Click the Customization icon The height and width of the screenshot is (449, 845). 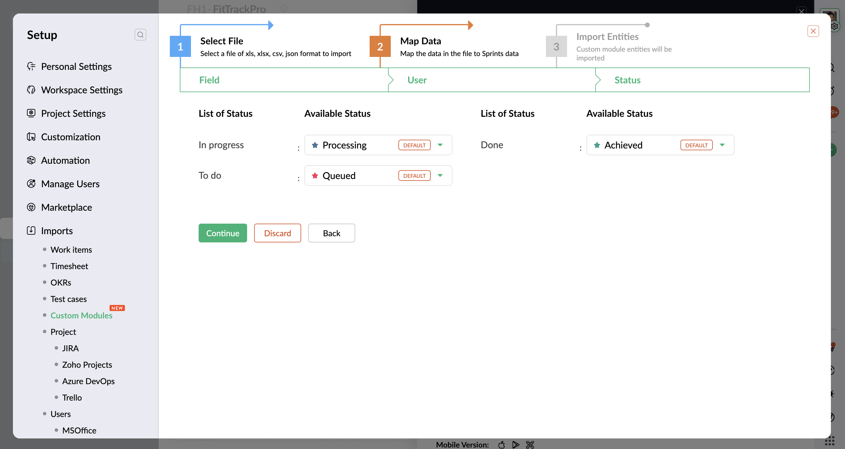pyautogui.click(x=31, y=137)
